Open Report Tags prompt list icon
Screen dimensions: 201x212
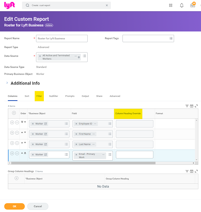[171, 39]
